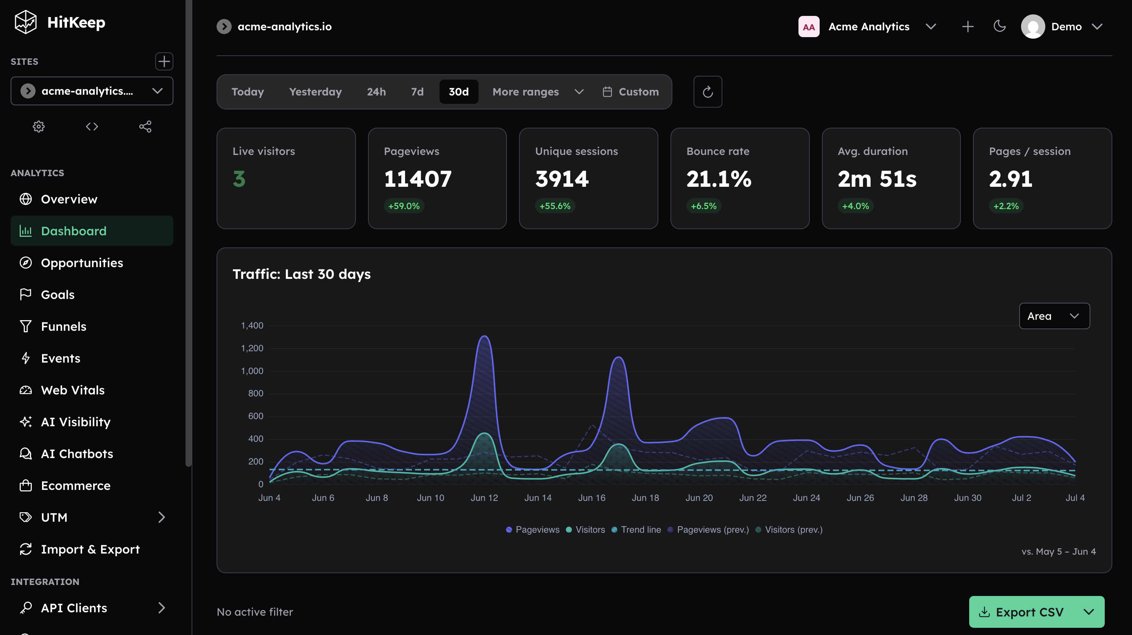Viewport: 1132px width, 635px height.
Task: Click the Import & Export sync icon
Action: tap(25, 549)
